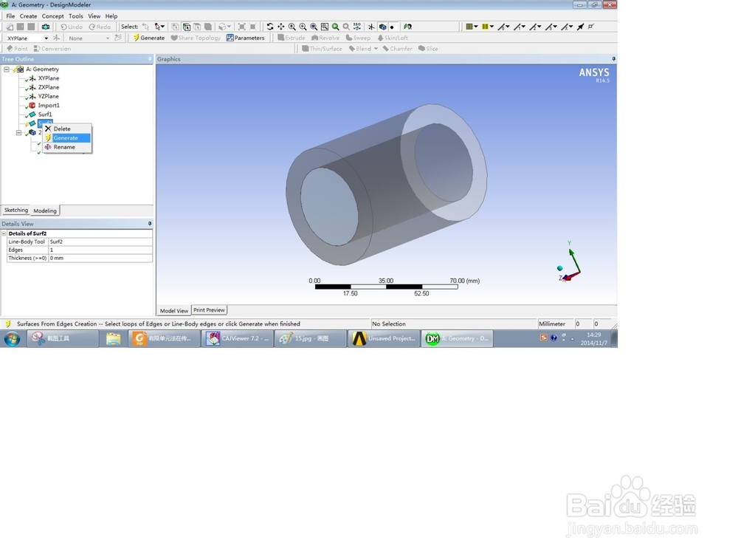738x554 pixels.
Task: Click the Edges value field
Action: click(100, 250)
